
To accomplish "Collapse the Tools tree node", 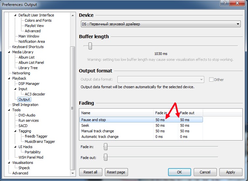I will 9,110.
